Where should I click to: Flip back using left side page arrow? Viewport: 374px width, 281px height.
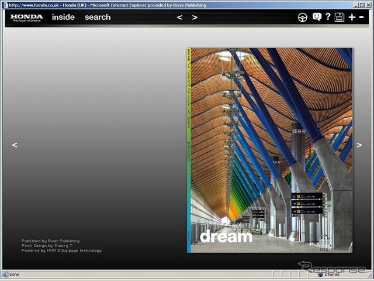click(x=15, y=145)
